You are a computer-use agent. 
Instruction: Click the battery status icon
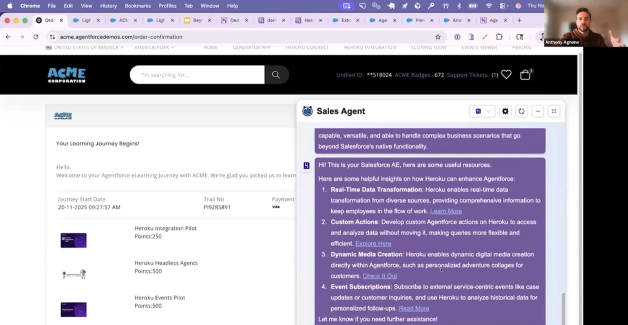point(473,5)
